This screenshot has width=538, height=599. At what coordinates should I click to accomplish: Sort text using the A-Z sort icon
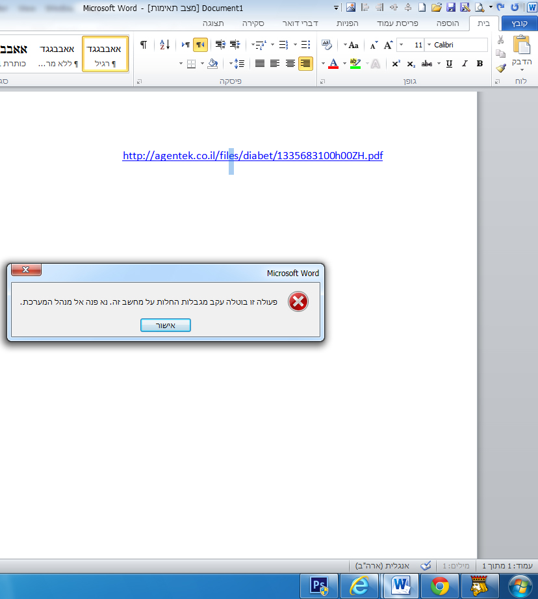click(164, 45)
